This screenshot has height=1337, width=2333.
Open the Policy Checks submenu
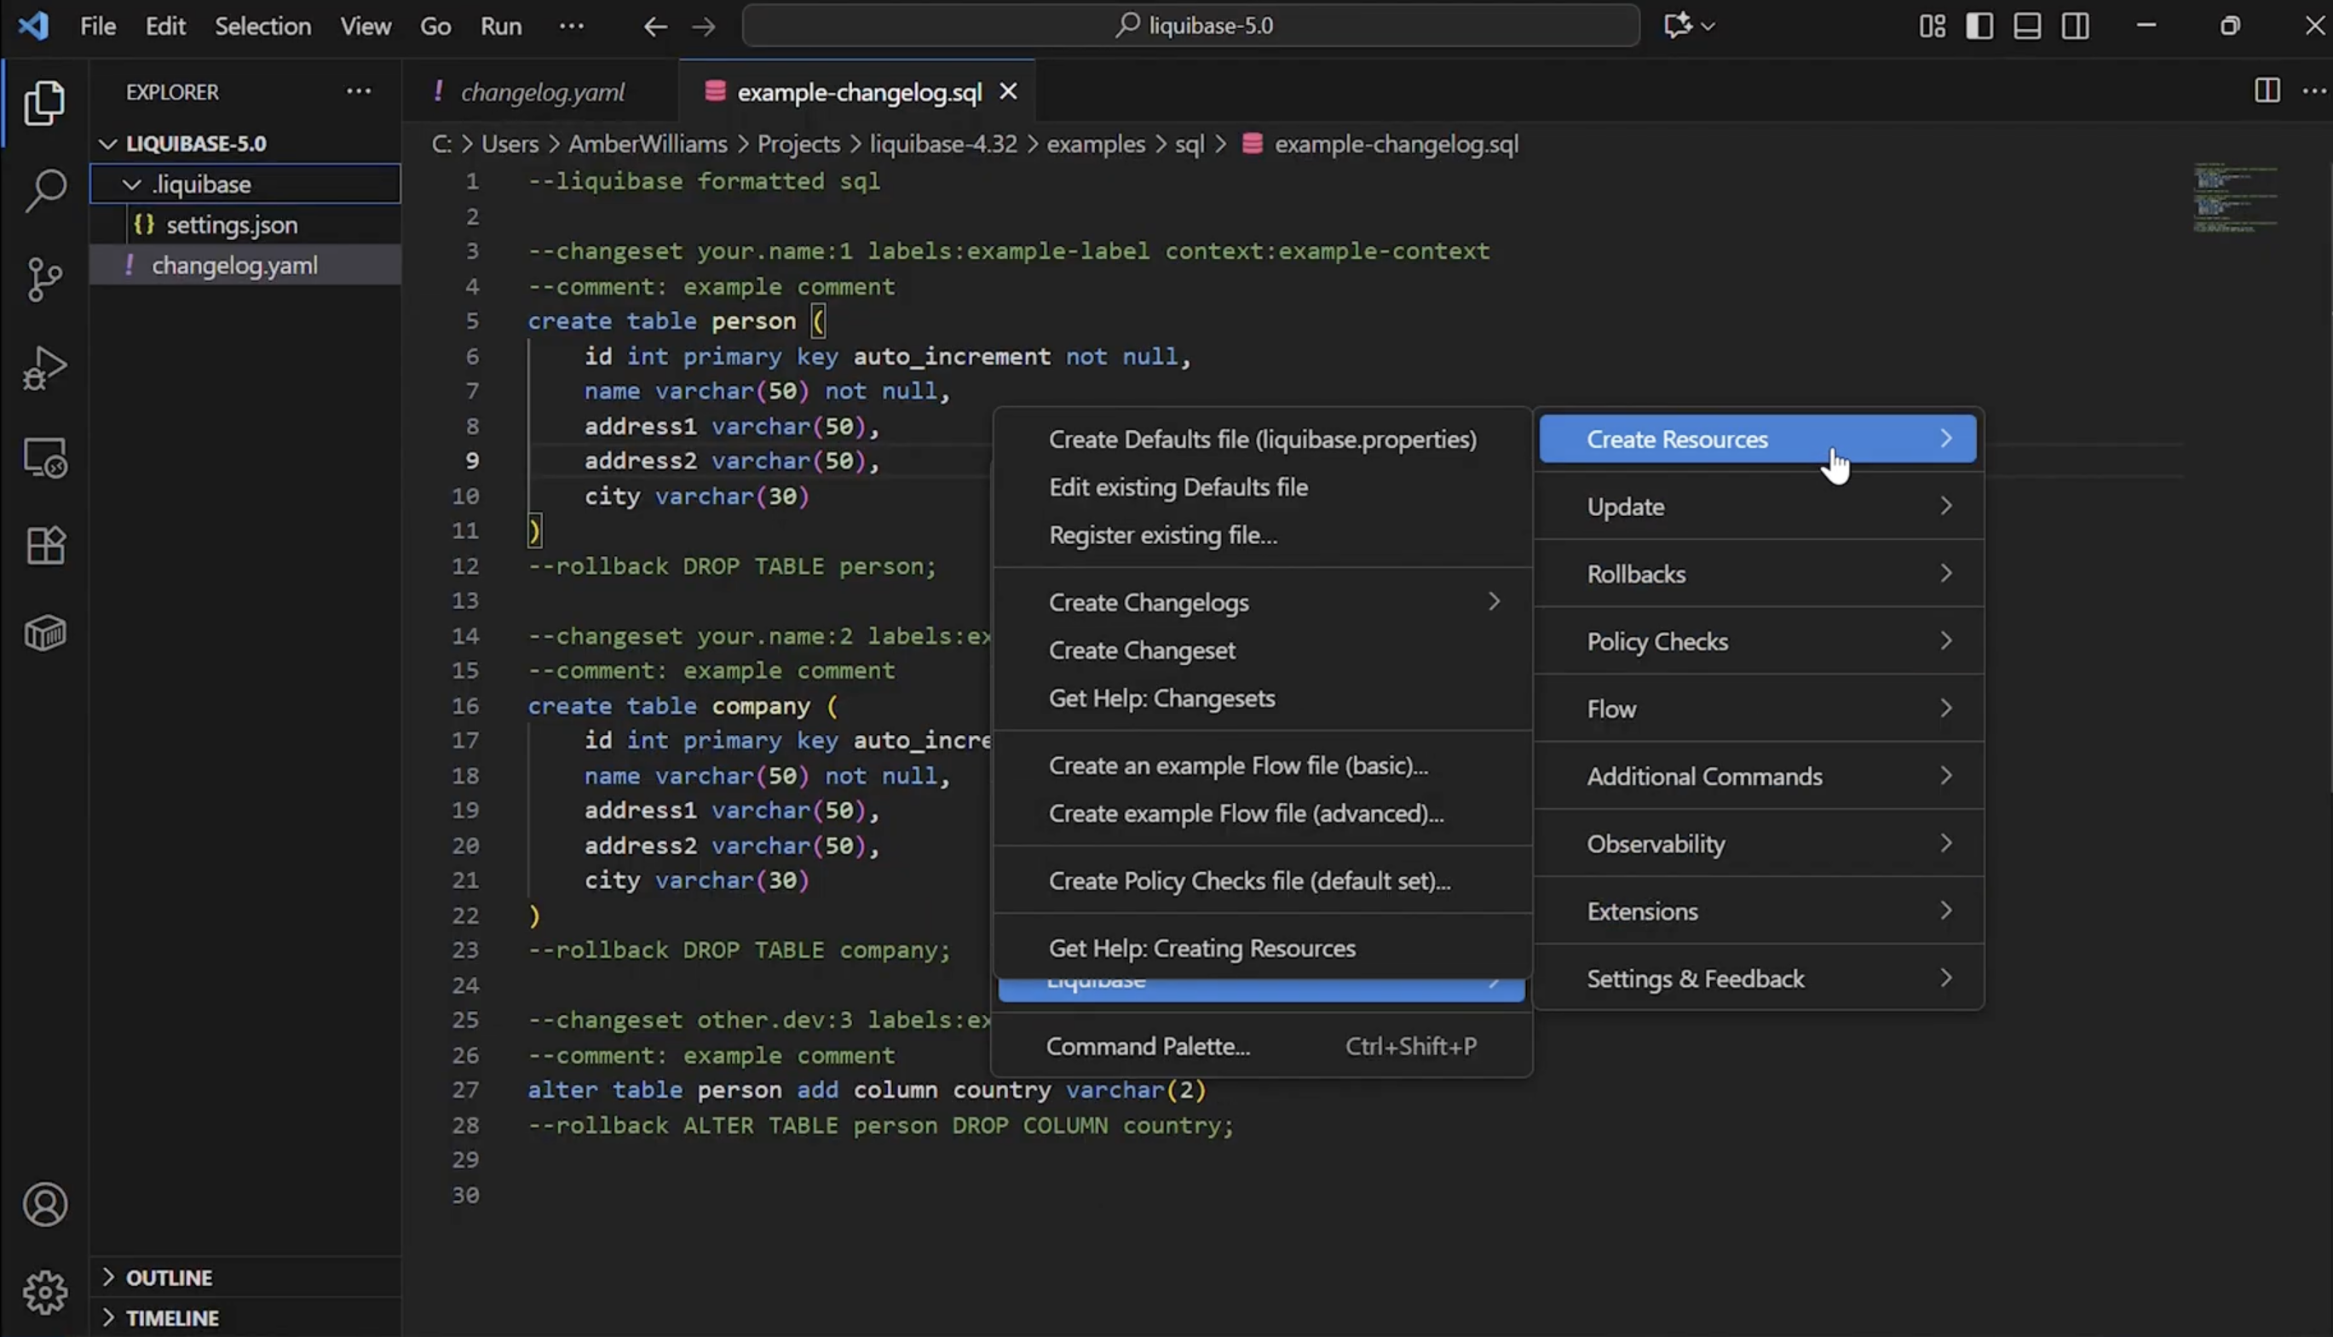[x=1757, y=641]
